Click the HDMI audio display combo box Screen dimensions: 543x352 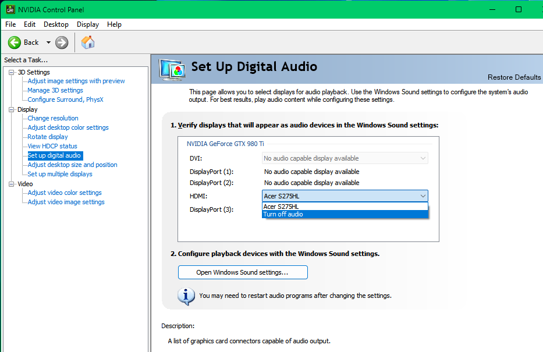click(x=345, y=196)
